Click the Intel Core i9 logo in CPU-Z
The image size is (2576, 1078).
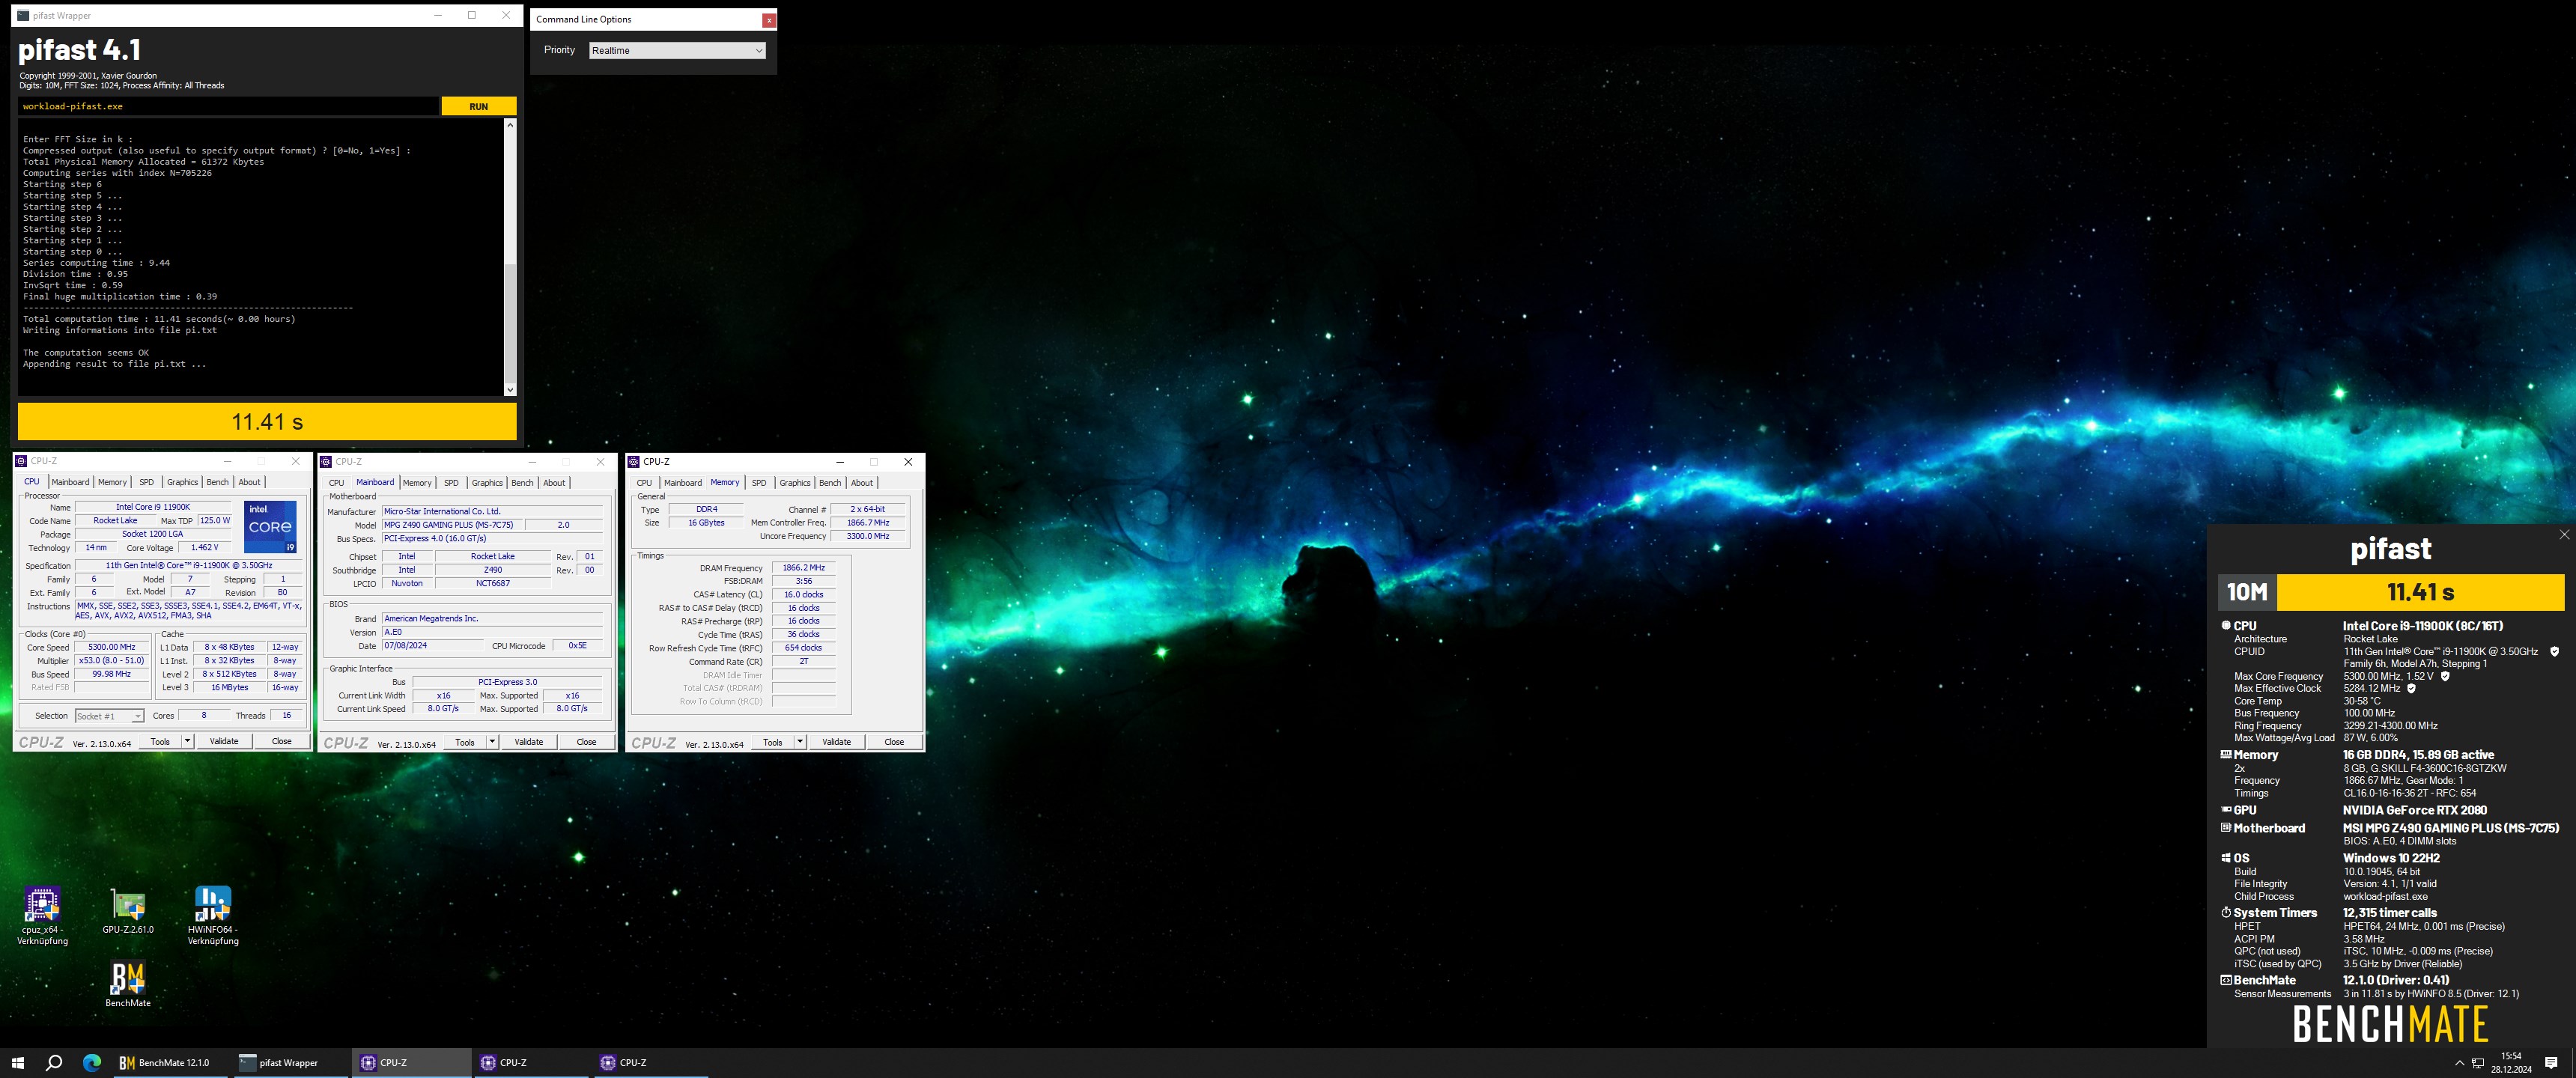coord(270,527)
